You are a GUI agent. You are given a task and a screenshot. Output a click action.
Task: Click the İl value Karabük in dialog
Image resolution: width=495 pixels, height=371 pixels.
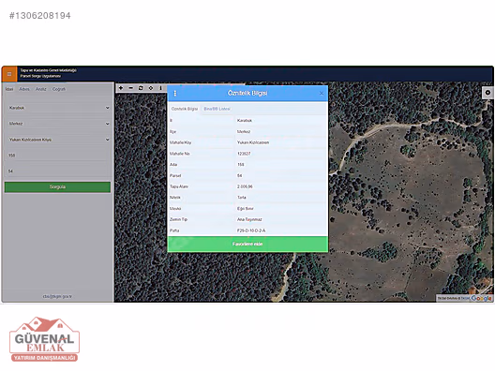click(245, 121)
